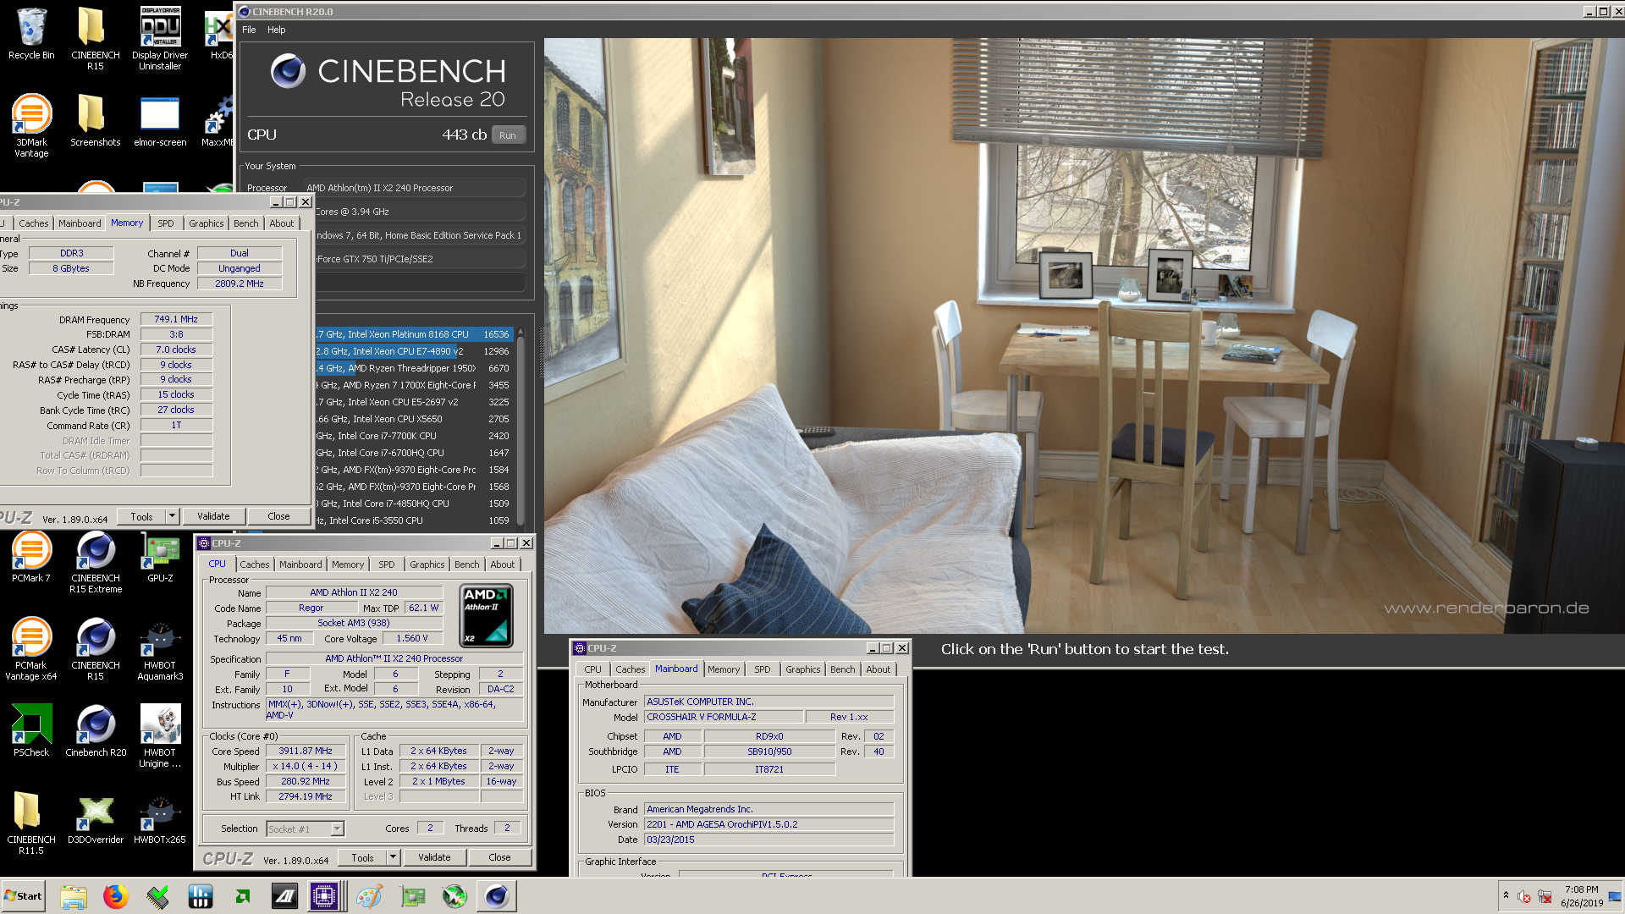Launch HWBOT Aquamark3 shortcut
The height and width of the screenshot is (914, 1625).
(x=160, y=648)
